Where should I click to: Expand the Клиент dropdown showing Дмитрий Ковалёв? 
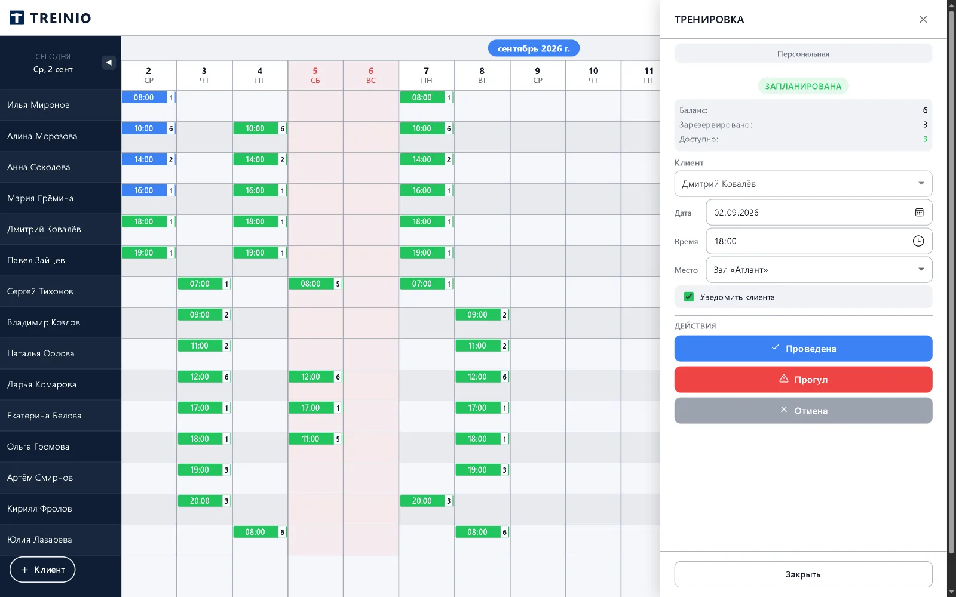[803, 184]
